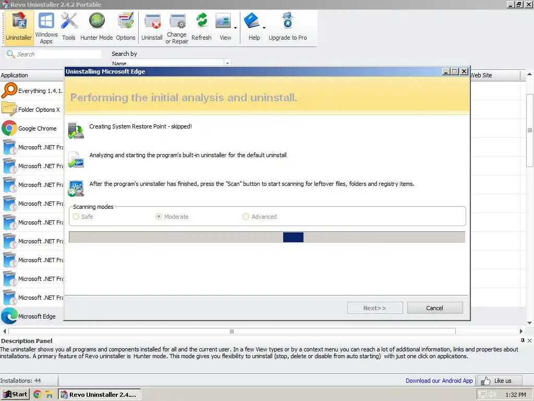This screenshot has height=401, width=534.
Task: Open Options from the toolbar
Action: coord(126,27)
